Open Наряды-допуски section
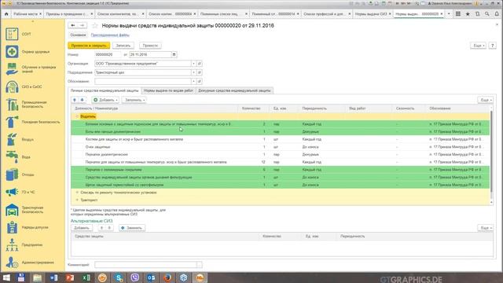 (x=27, y=227)
